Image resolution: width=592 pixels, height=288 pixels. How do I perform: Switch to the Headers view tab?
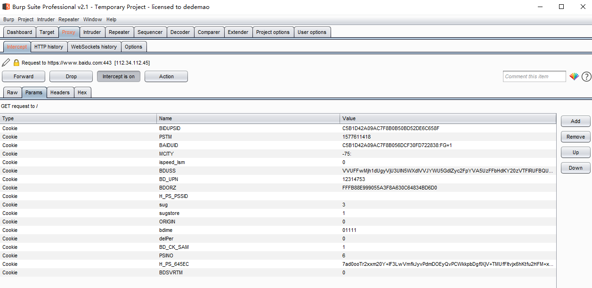(60, 92)
